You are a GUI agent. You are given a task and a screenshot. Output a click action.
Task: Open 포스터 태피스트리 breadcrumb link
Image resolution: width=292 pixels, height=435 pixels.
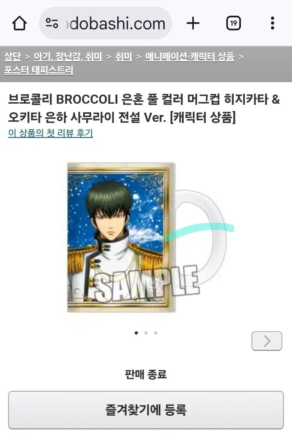(39, 70)
